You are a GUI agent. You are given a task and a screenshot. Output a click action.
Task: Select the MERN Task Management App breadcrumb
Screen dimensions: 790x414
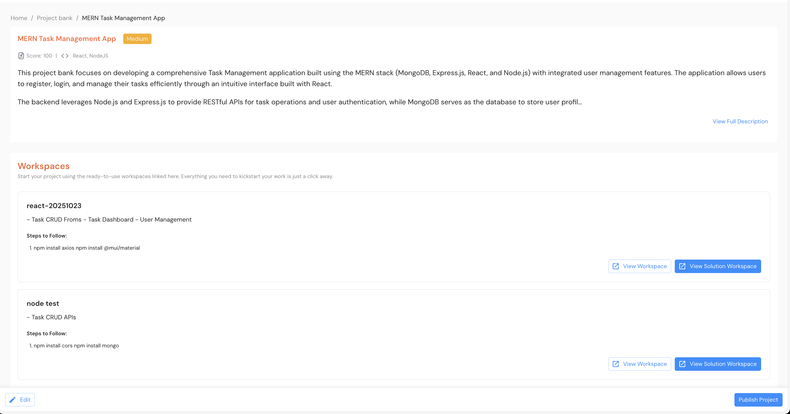(x=123, y=18)
